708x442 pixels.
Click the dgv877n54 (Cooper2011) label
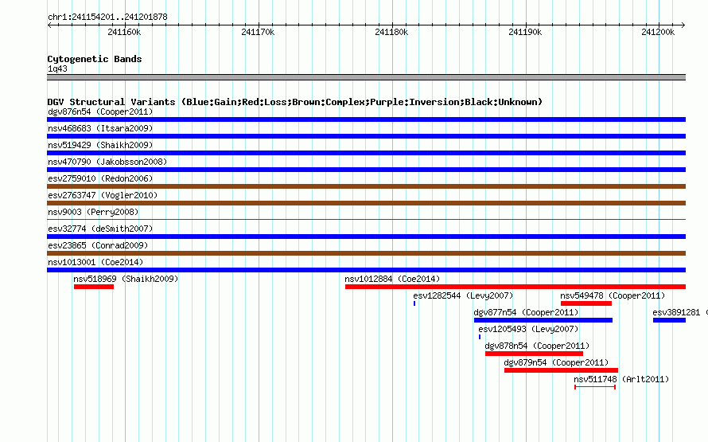(x=526, y=312)
